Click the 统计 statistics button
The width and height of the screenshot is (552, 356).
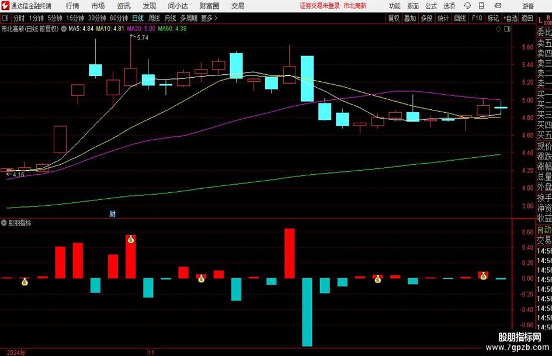(443, 18)
